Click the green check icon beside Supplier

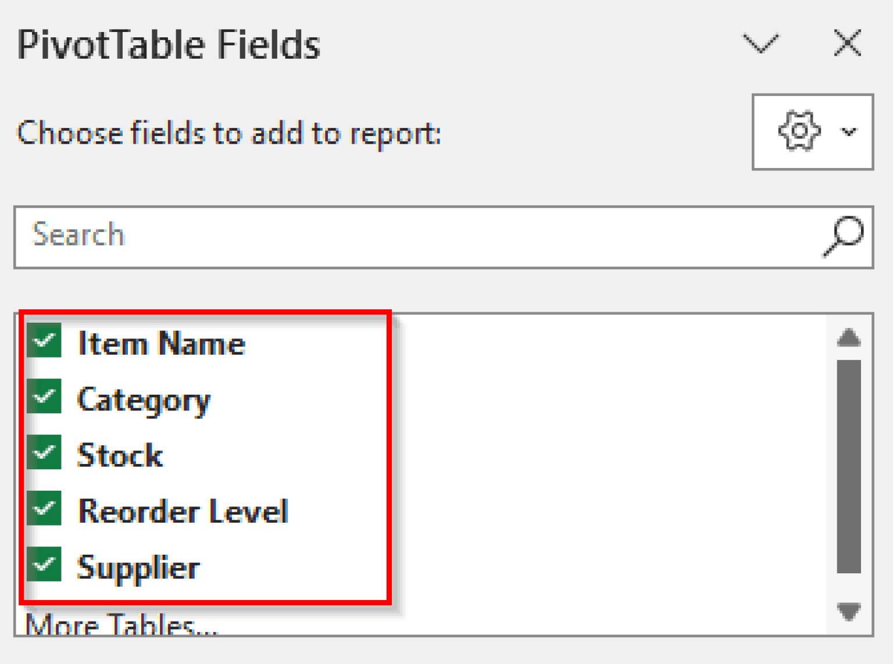(x=45, y=565)
